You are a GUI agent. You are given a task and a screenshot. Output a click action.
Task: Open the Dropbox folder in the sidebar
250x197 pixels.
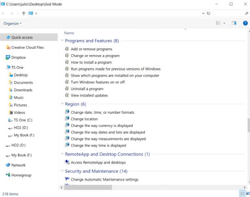[x=18, y=58]
